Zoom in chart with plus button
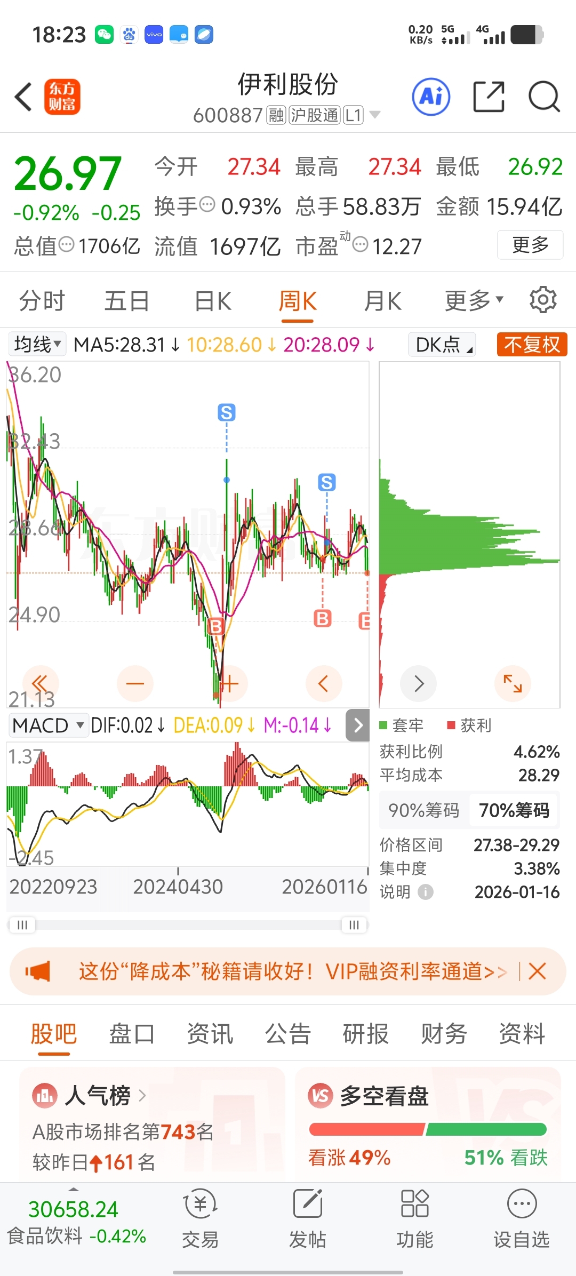Viewport: 576px width, 1276px height. tap(229, 683)
